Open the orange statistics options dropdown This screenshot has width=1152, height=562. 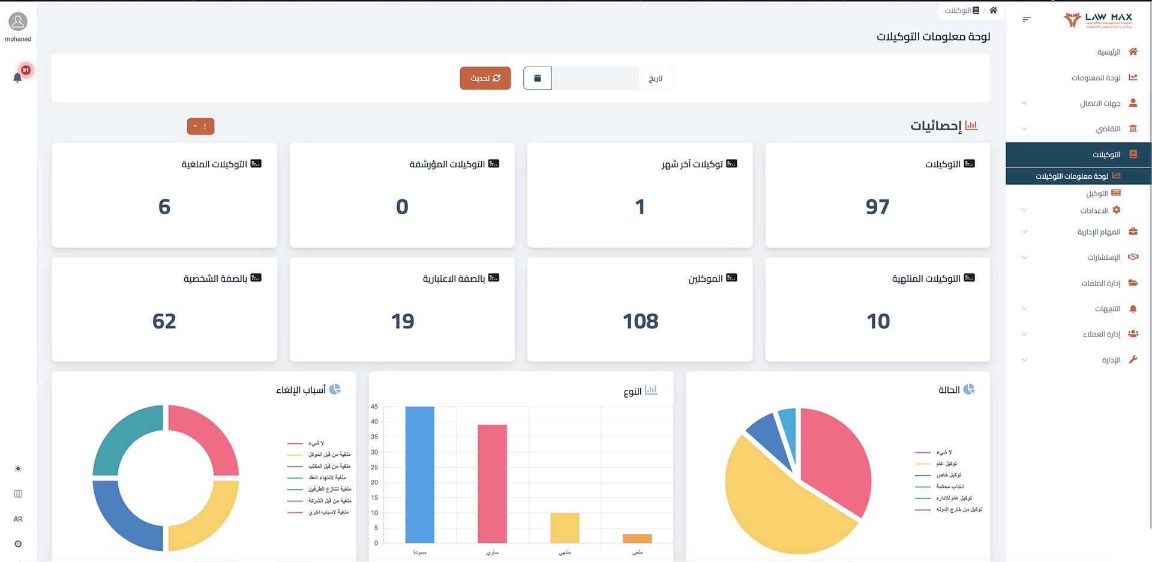click(x=200, y=126)
